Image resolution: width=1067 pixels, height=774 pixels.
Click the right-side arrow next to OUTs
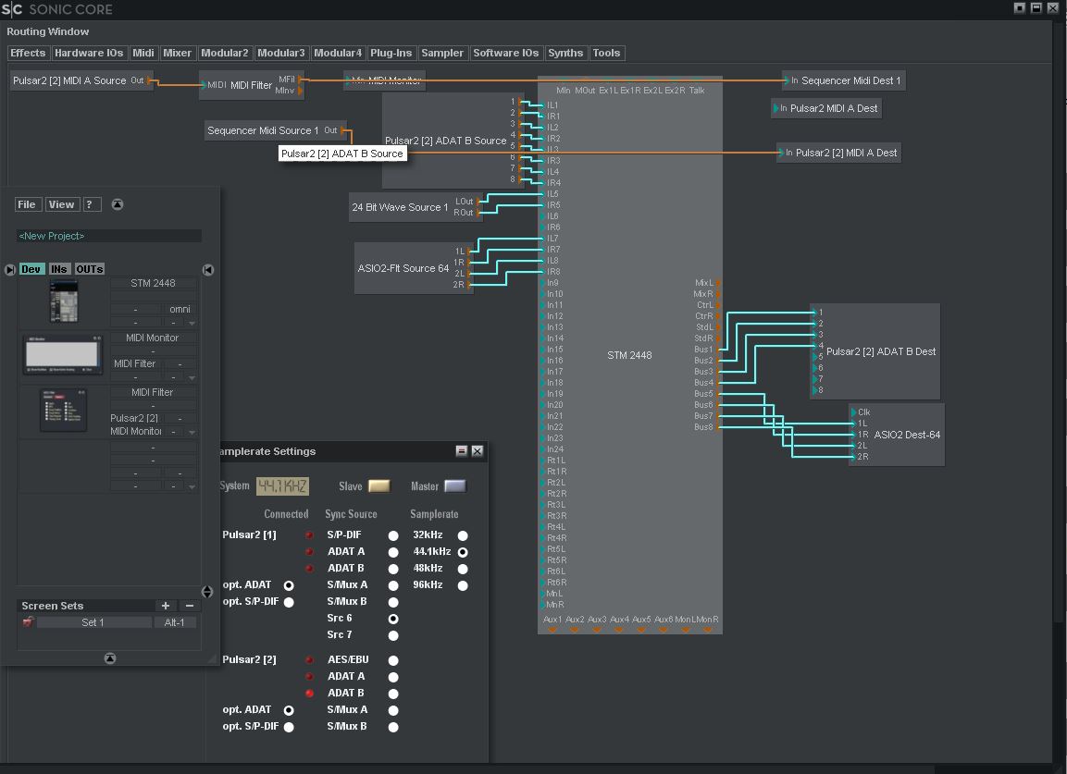tap(208, 270)
